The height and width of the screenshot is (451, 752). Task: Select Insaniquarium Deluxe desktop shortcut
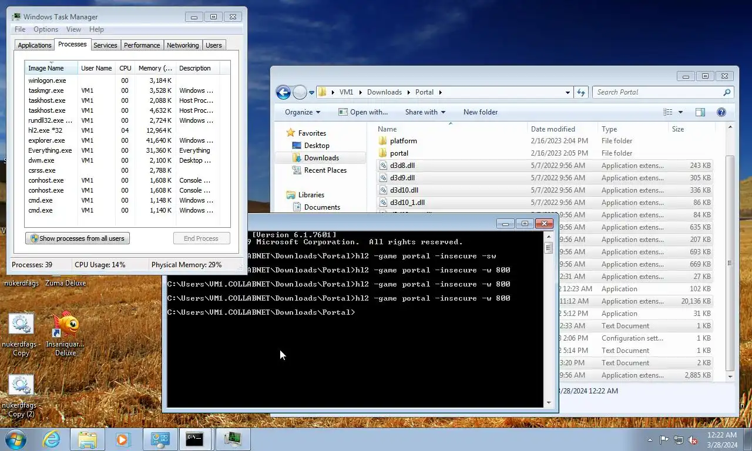[x=65, y=334]
